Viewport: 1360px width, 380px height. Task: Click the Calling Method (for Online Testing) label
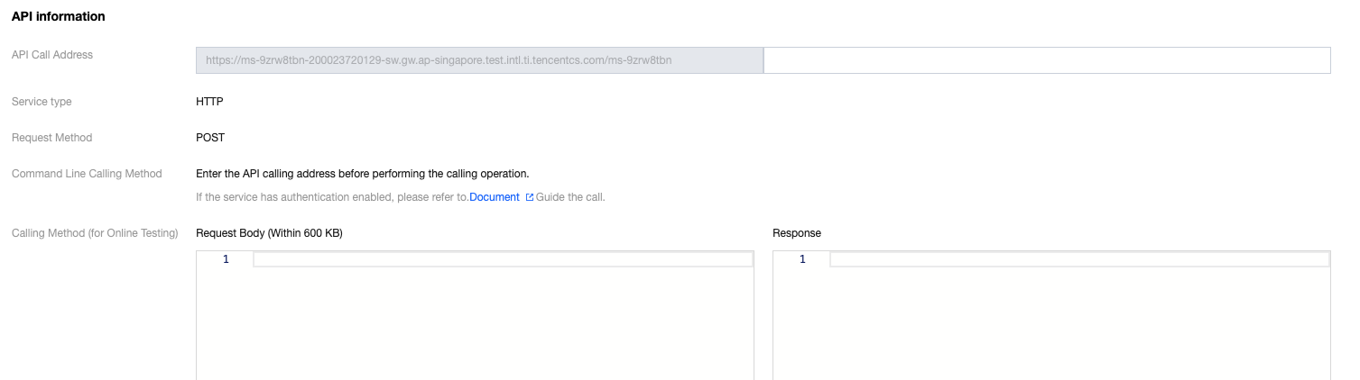95,233
